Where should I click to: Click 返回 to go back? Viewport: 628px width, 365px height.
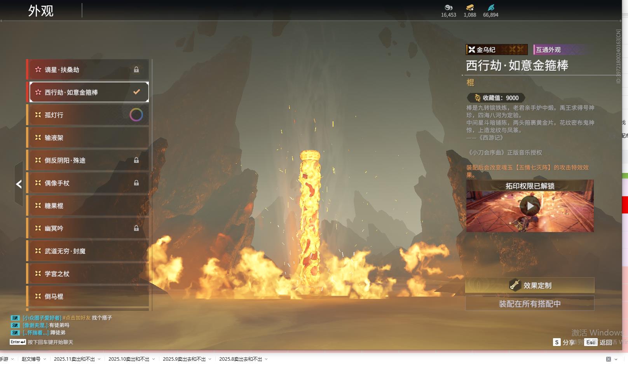(605, 342)
